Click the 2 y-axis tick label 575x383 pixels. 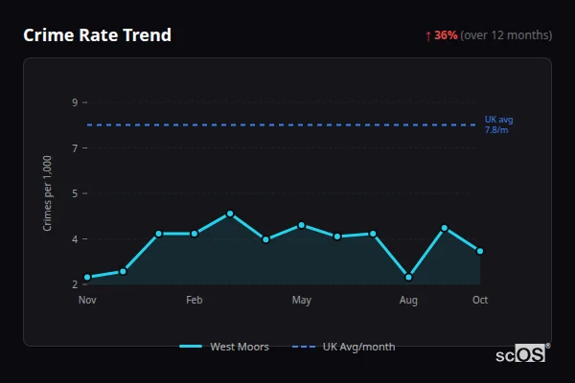[75, 284]
